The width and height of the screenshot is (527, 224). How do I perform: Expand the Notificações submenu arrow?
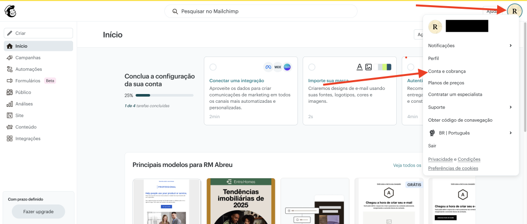(511, 45)
